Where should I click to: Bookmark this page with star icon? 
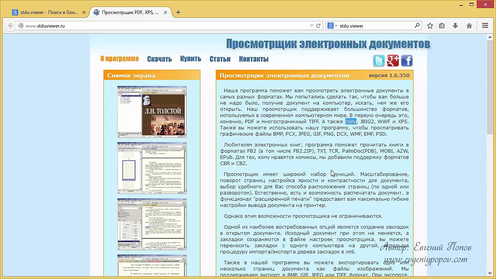[x=430, y=26]
